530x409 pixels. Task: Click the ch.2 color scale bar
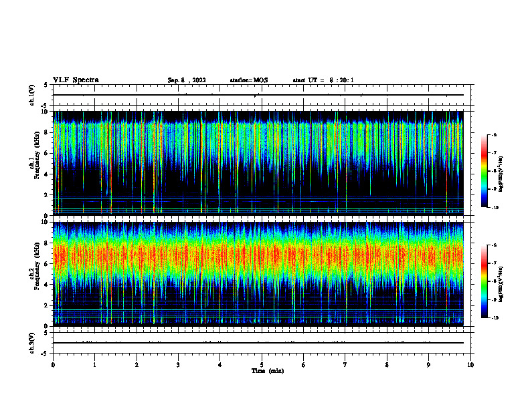pyautogui.click(x=484, y=281)
